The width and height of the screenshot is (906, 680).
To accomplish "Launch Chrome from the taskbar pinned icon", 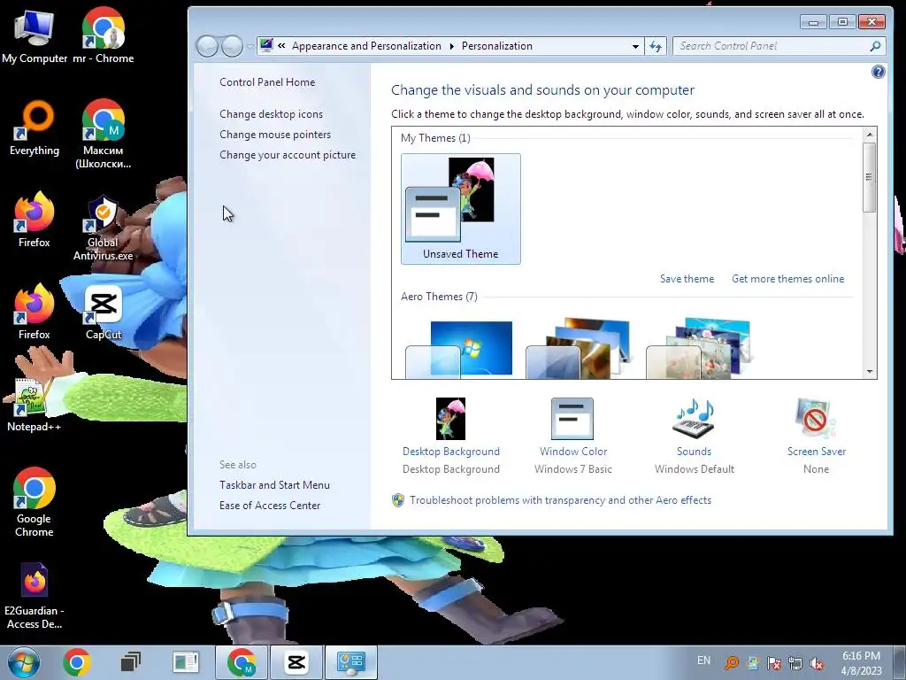I will click(77, 662).
